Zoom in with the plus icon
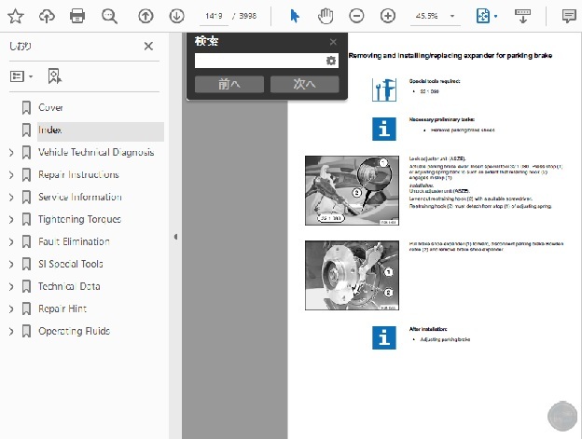This screenshot has width=582, height=439. 388,16
